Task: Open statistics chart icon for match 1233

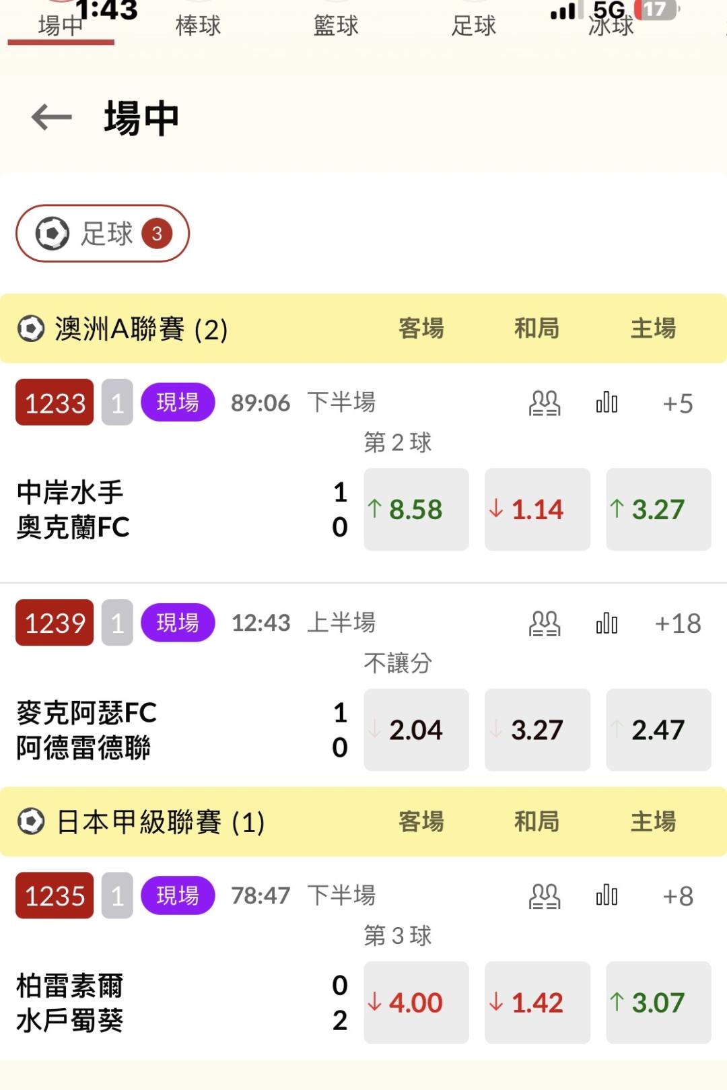Action: click(607, 403)
